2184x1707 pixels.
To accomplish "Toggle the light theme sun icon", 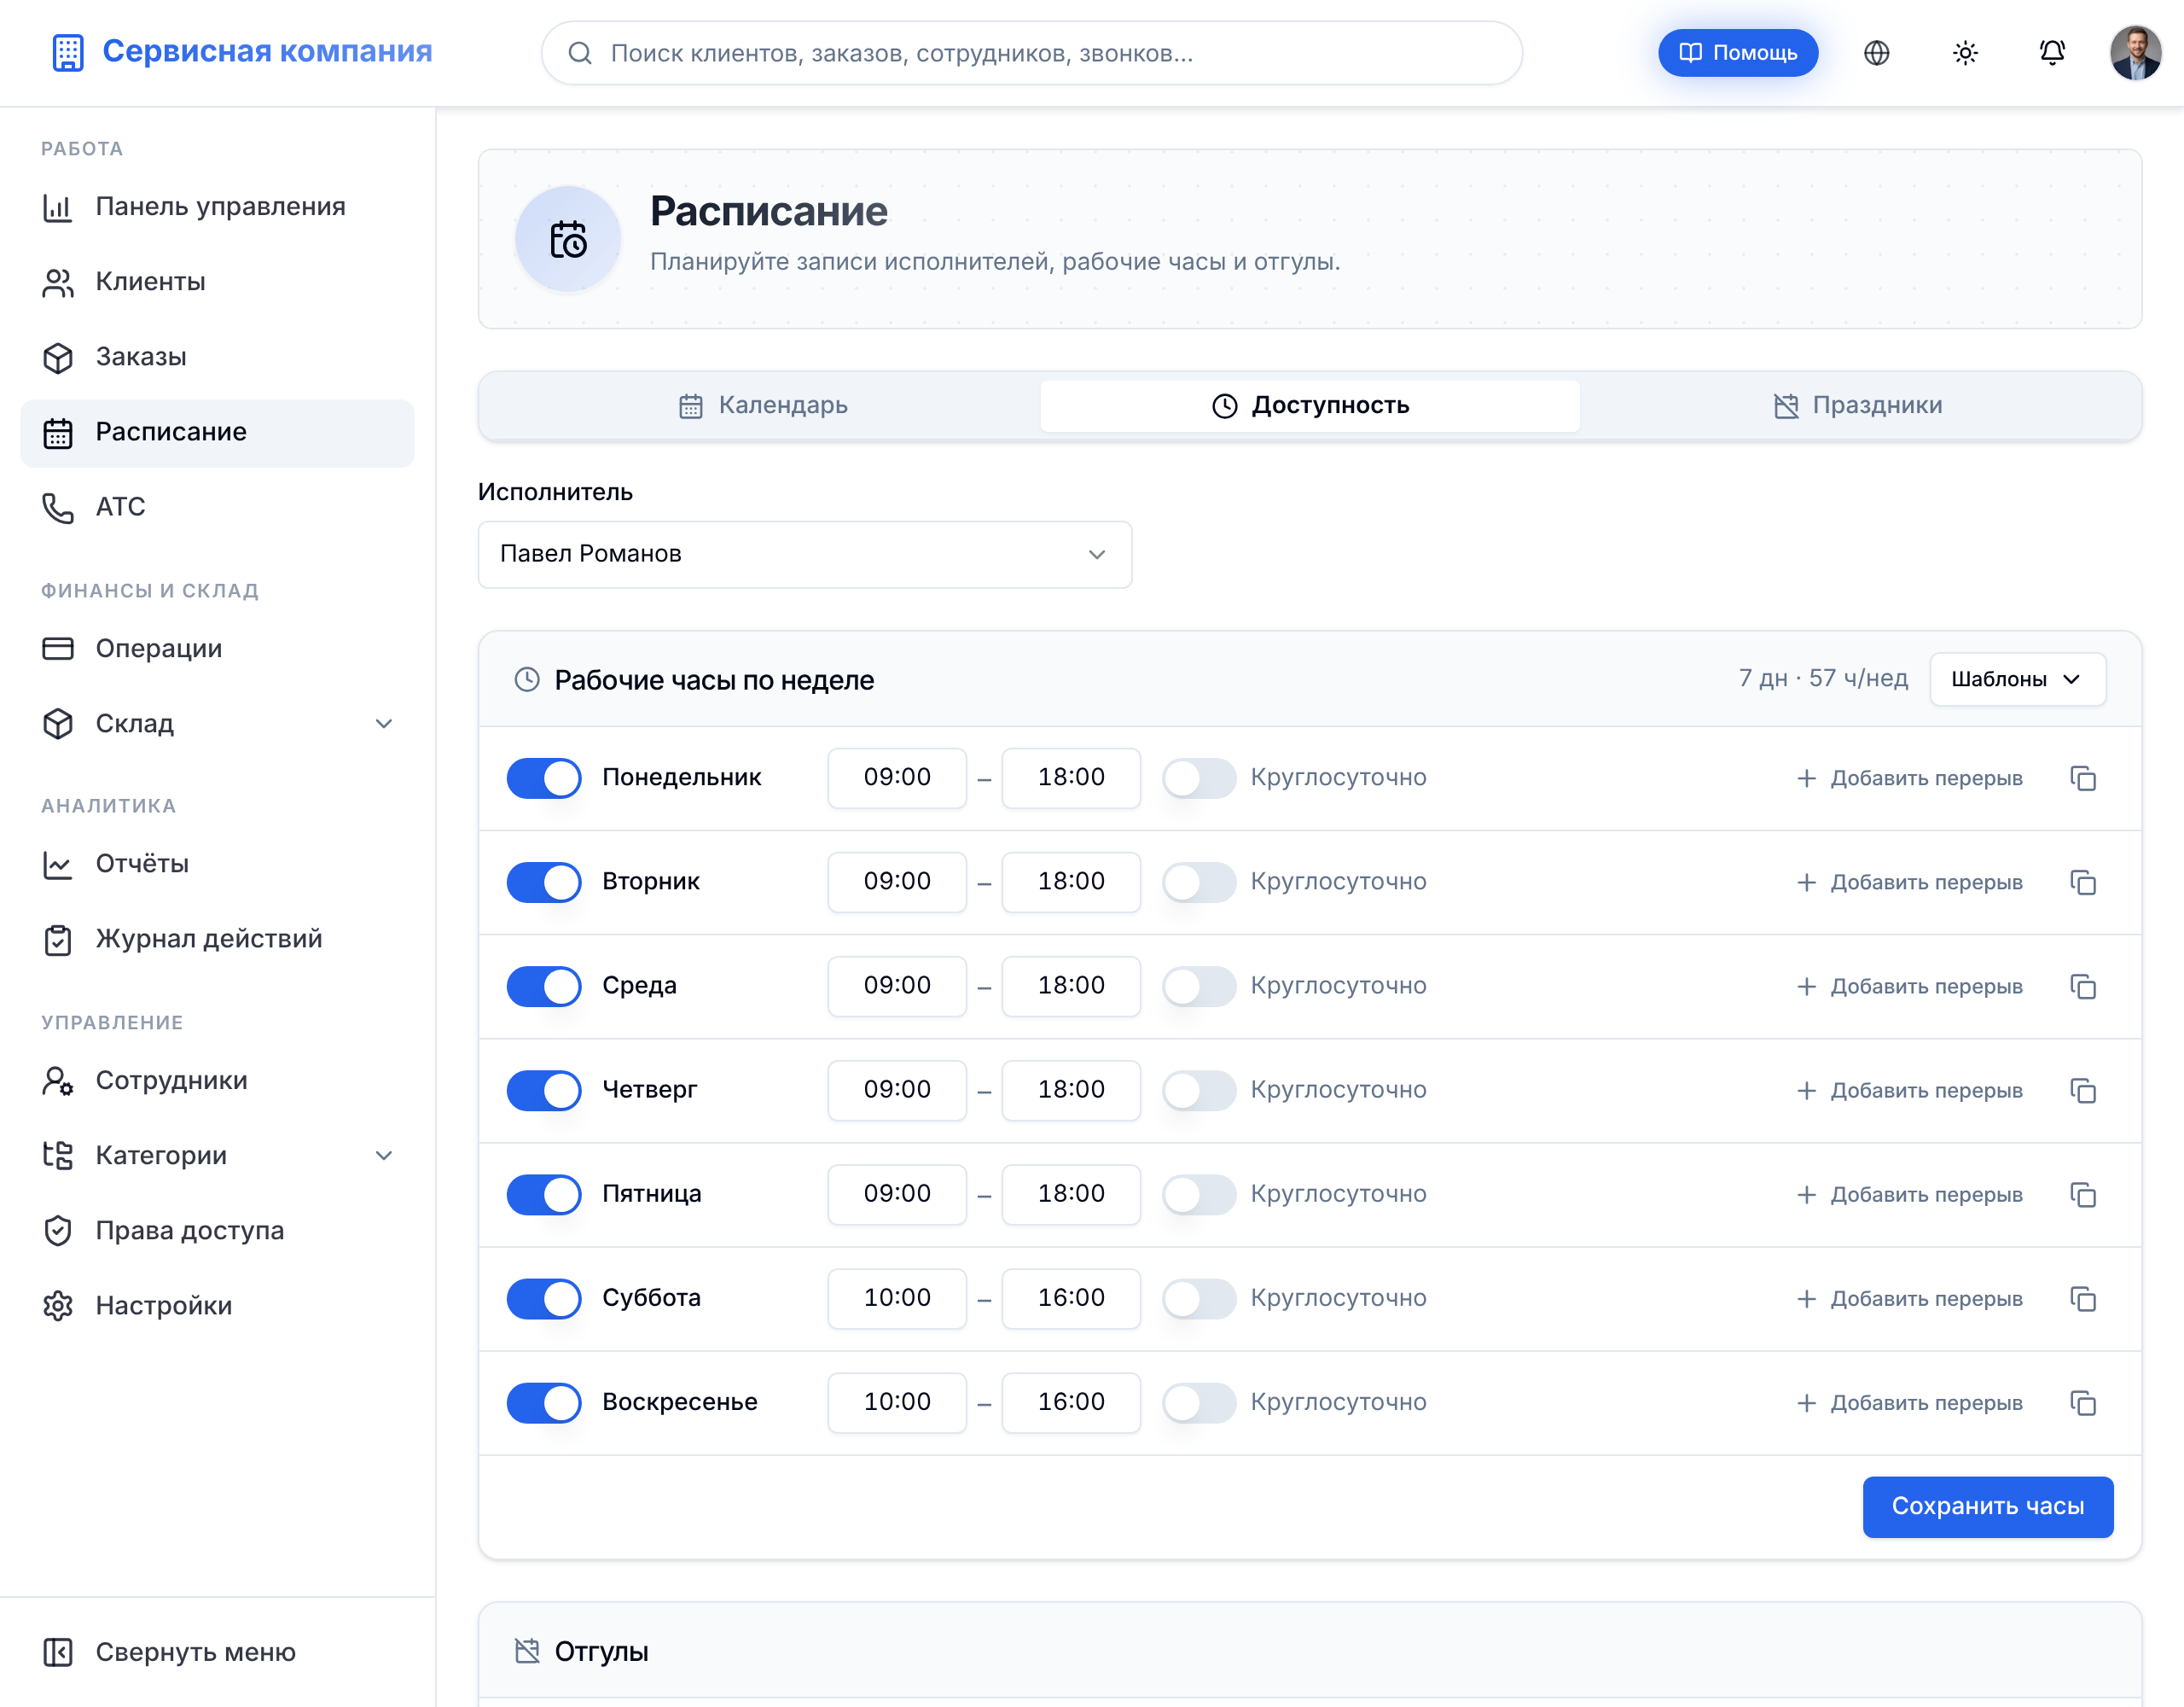I will 1964,53.
